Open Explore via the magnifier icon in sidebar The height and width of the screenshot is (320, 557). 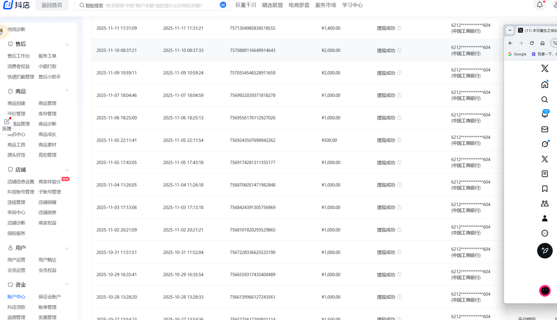point(544,99)
